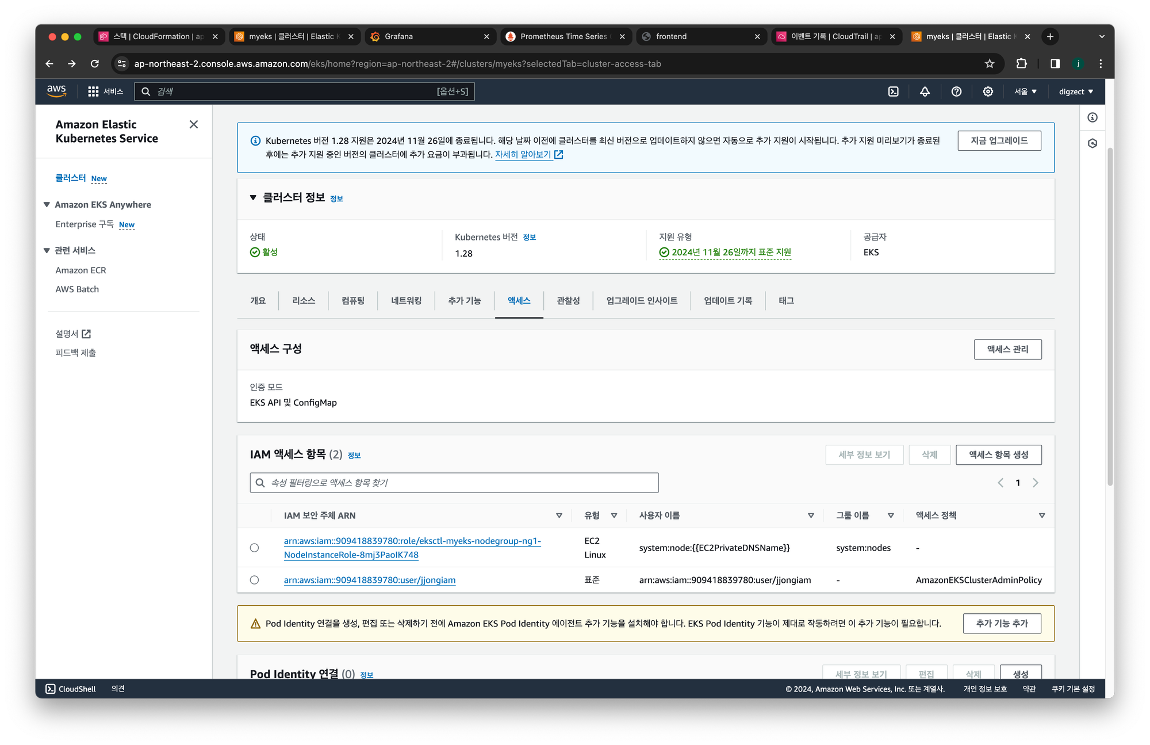Sort by IAM 보안 주체 ARN column
This screenshot has height=745, width=1150.
pos(559,515)
